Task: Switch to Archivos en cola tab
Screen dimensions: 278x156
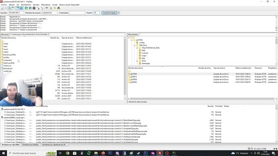Action: (x=10, y=145)
